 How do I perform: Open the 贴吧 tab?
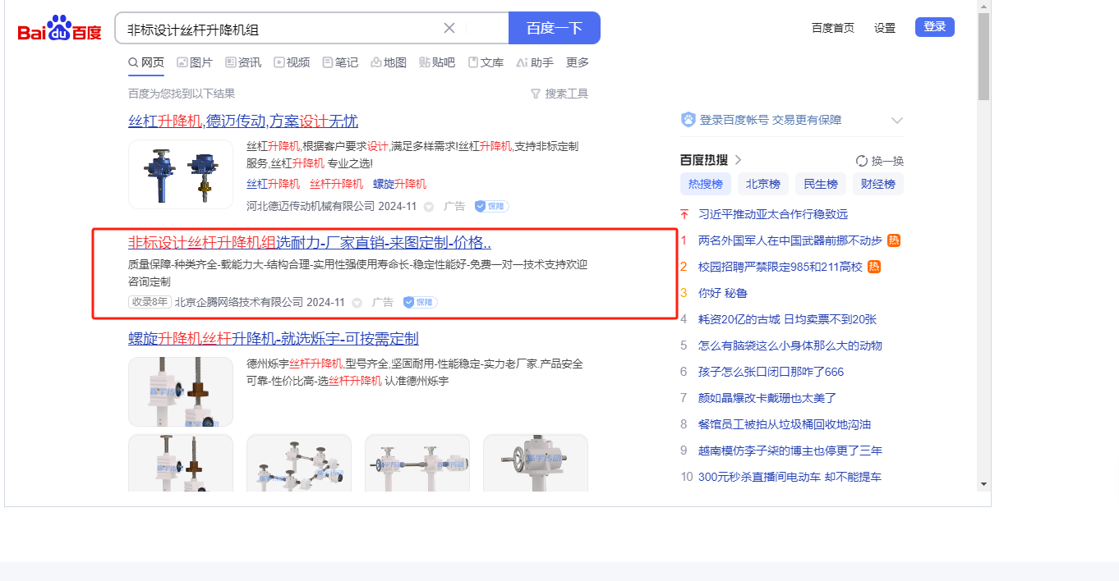[x=437, y=62]
